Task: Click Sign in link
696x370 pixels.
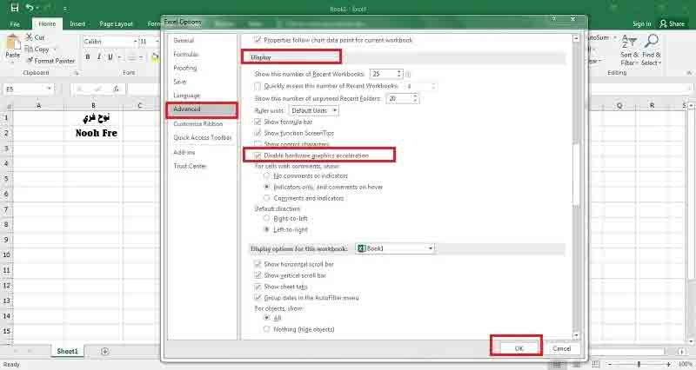Action: click(x=642, y=24)
